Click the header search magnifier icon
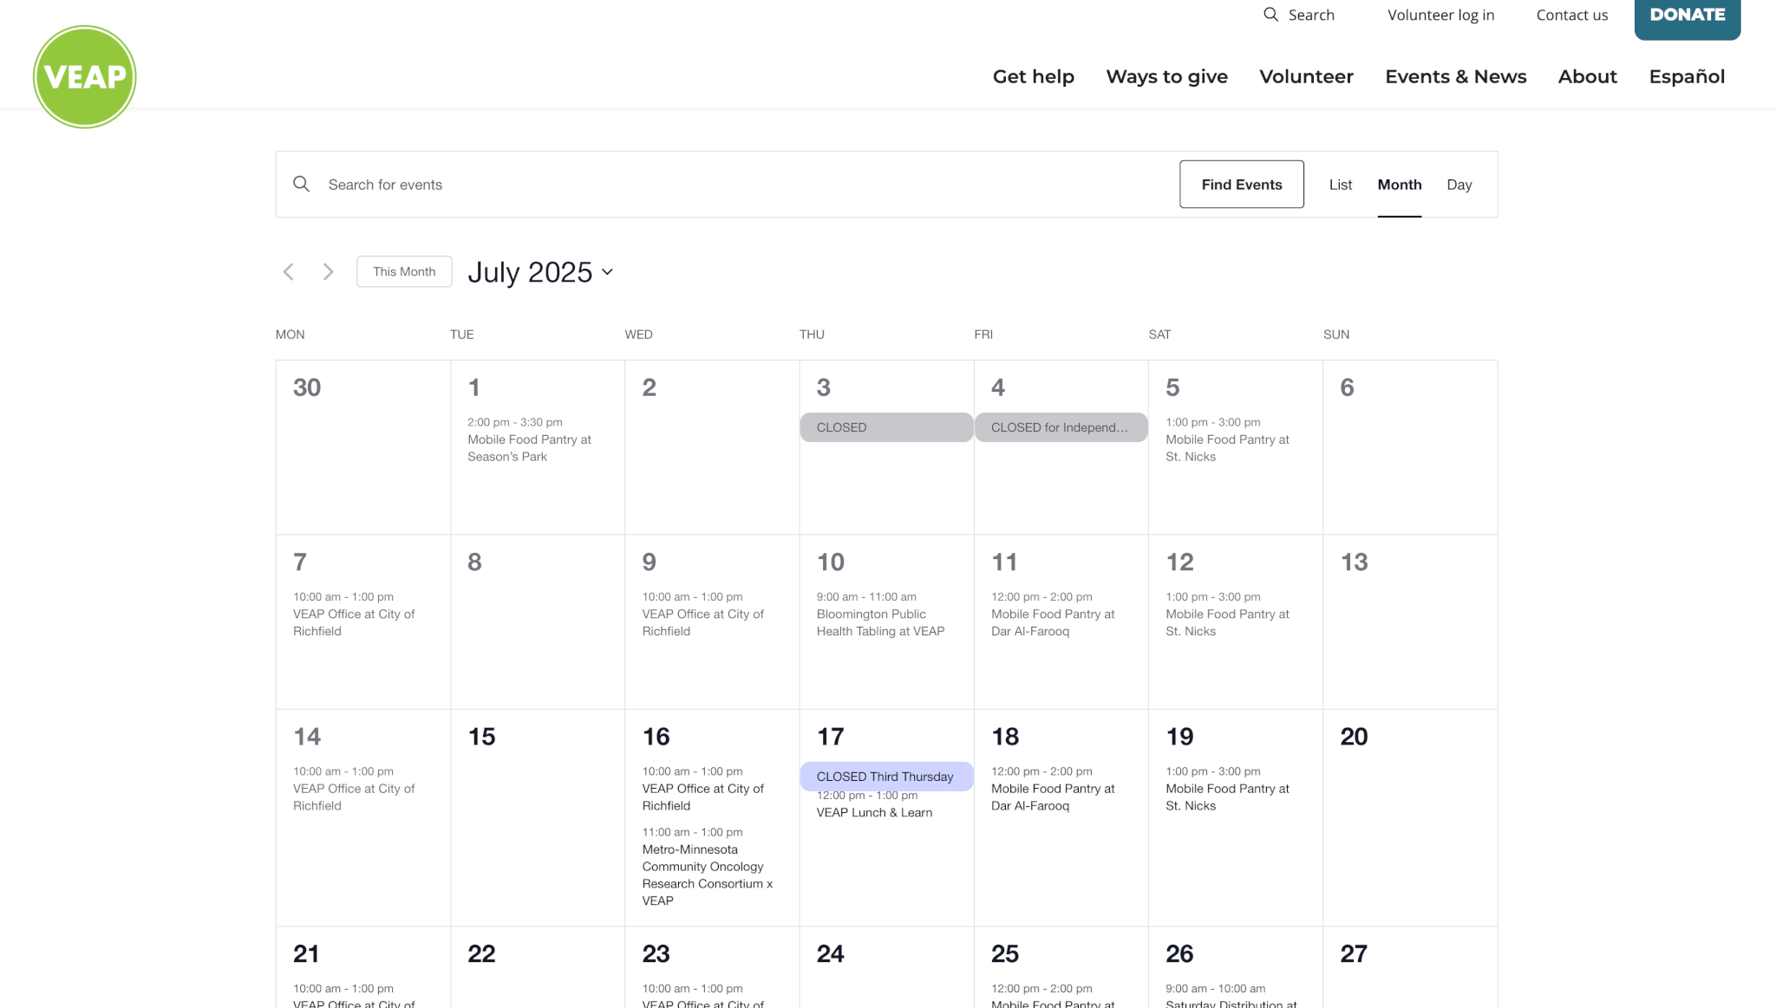This screenshot has width=1776, height=1008. [1270, 15]
